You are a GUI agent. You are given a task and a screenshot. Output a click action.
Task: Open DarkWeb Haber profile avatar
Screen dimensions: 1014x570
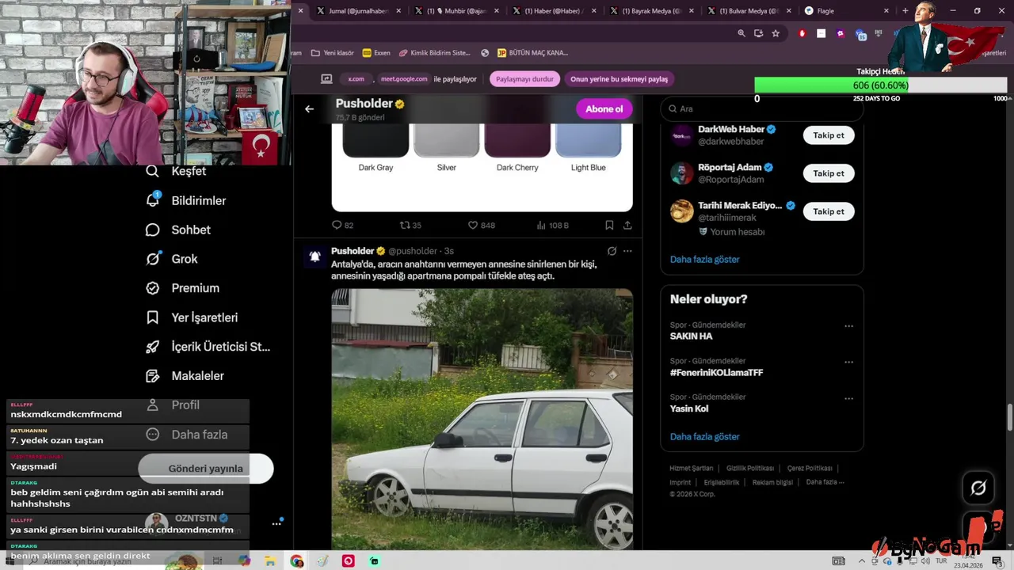tap(682, 135)
